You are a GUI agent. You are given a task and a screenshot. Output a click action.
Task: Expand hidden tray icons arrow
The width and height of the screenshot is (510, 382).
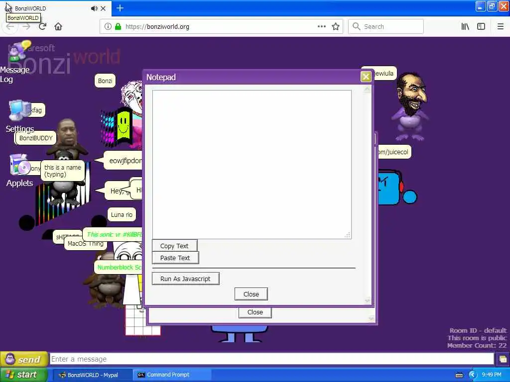[x=472, y=375]
